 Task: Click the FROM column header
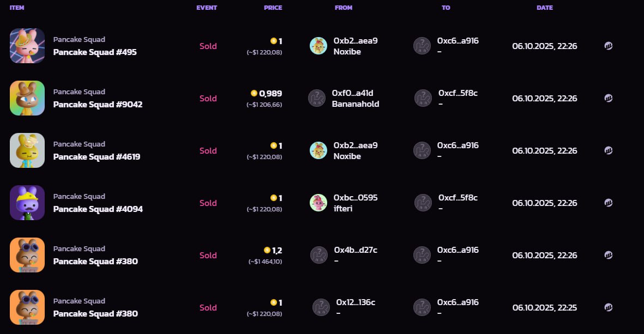click(344, 8)
